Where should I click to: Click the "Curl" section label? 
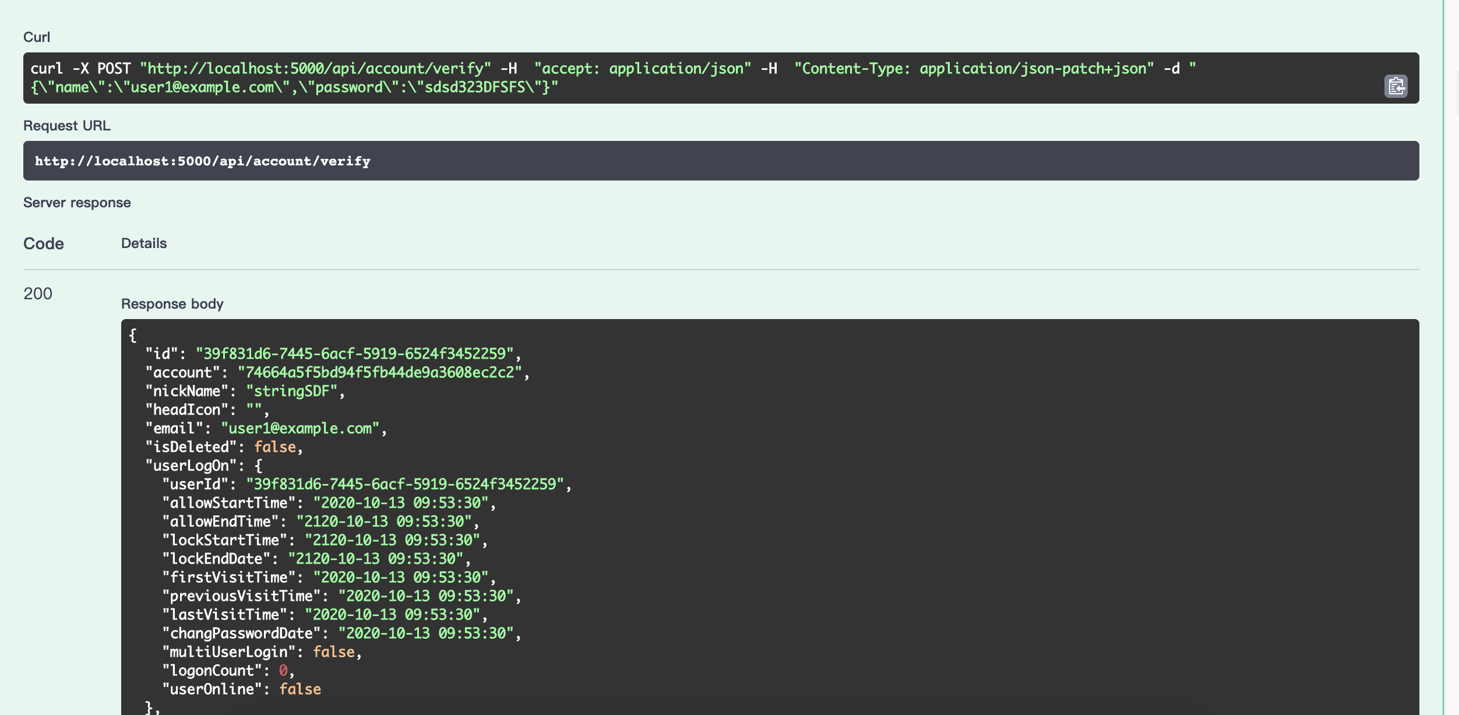[37, 37]
